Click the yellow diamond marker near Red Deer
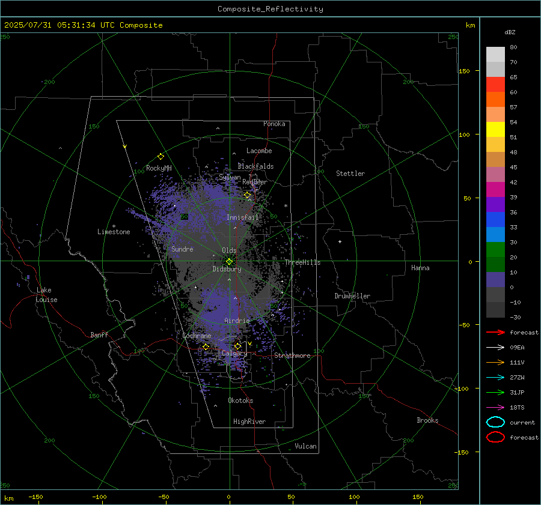Screen dimensions: 541x505 point(247,195)
